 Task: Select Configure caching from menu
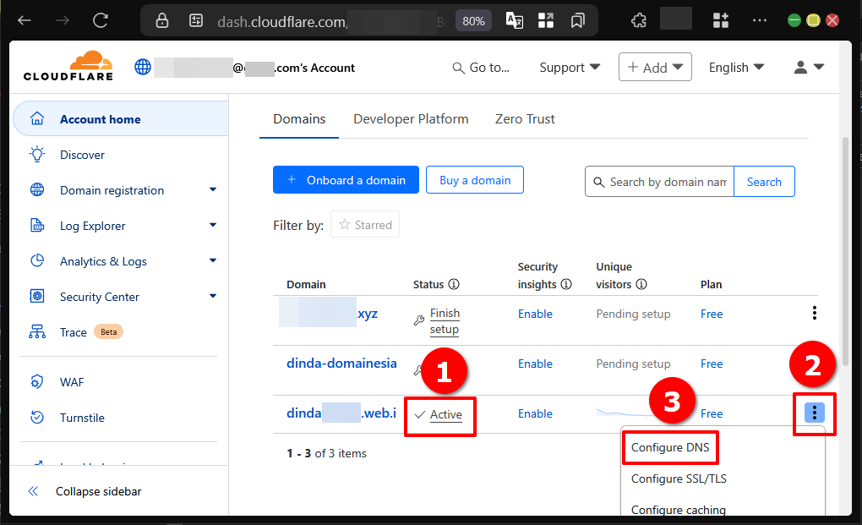[679, 510]
